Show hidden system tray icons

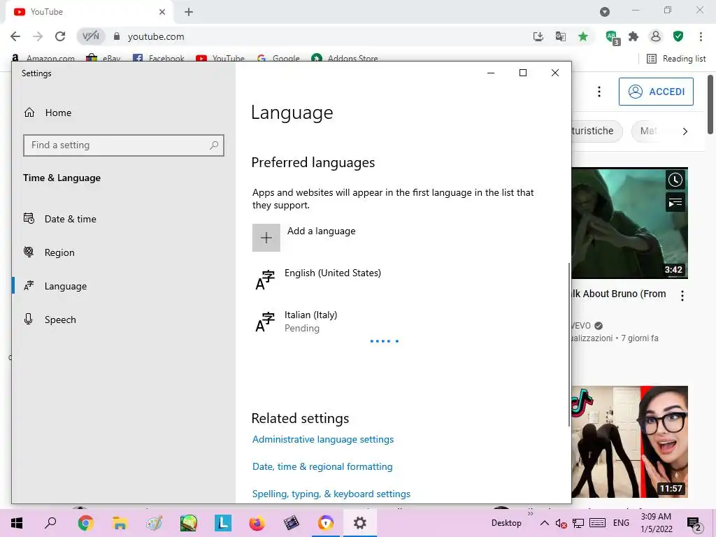point(544,523)
